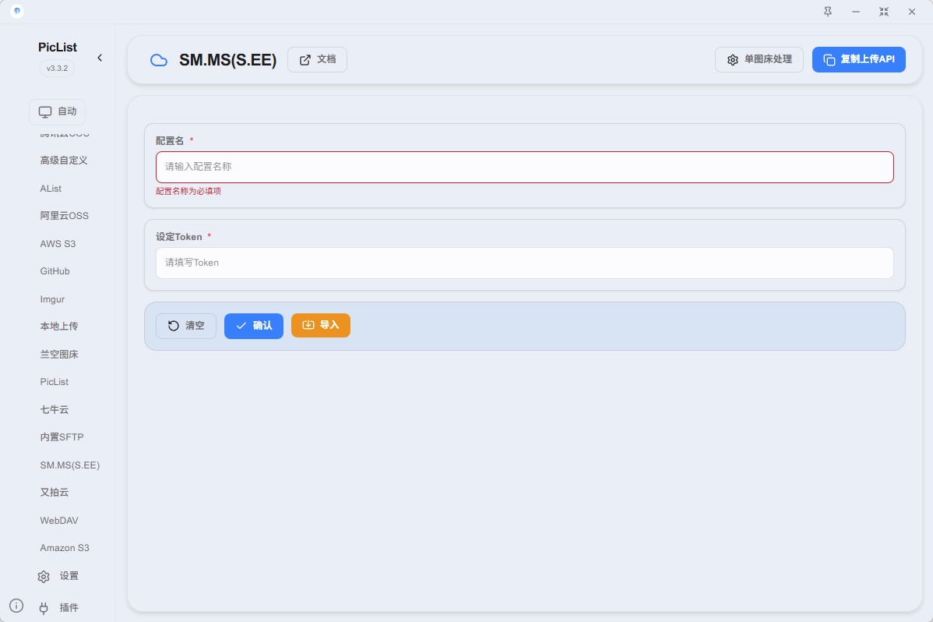Open the 高级自定义 picbed
Viewport: 933px width, 622px height.
click(x=64, y=161)
